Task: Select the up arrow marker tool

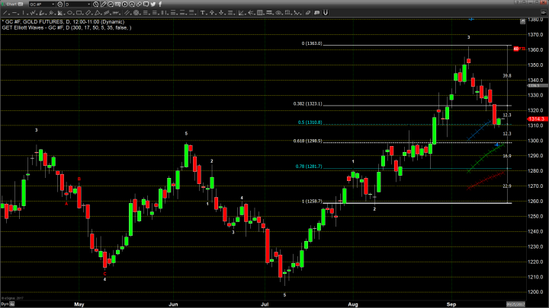Action: [212, 13]
